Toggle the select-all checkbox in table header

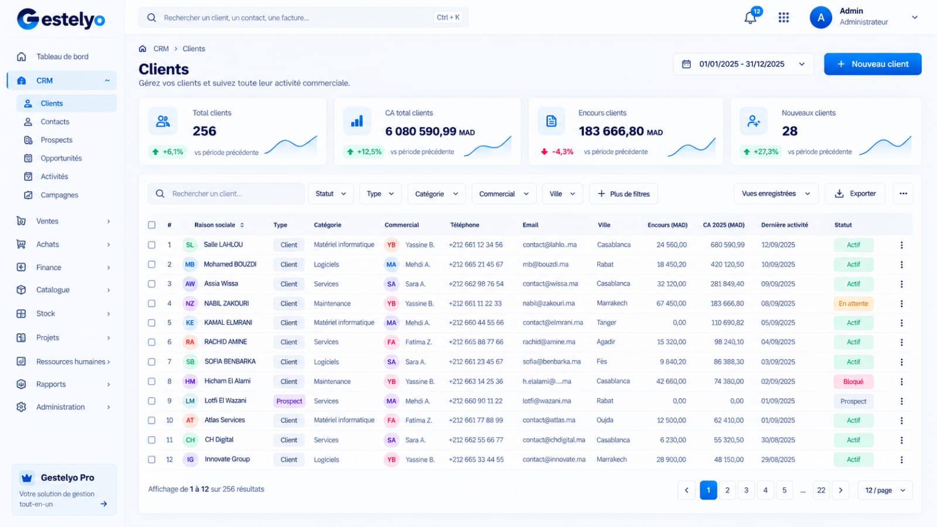click(152, 225)
